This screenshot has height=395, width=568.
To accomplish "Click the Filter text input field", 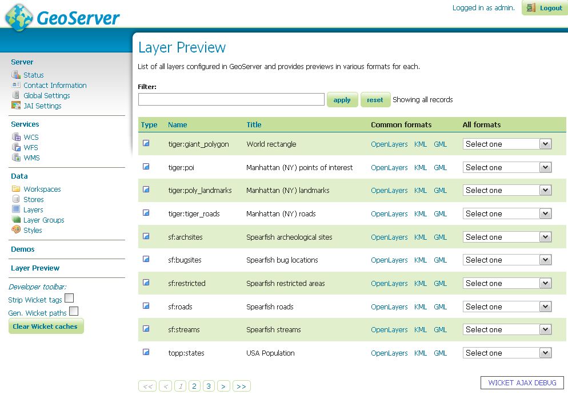I will 231,99.
